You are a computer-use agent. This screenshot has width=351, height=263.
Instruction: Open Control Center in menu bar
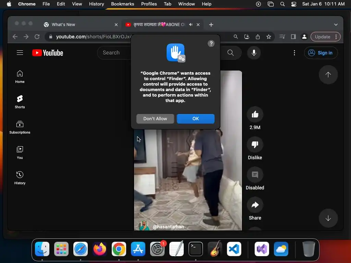pyautogui.click(x=294, y=4)
